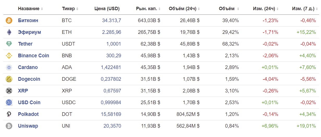Sort by Объём (24ч) column
This screenshot has height=137, width=321.
184,9
